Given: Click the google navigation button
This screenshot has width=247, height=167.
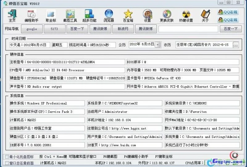Looking at the screenshot, I should 32,29.
